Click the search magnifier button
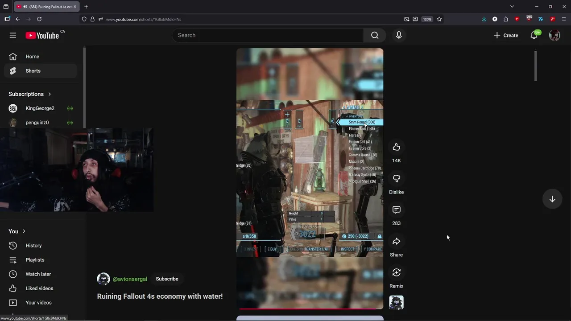This screenshot has width=571, height=321. point(375,35)
